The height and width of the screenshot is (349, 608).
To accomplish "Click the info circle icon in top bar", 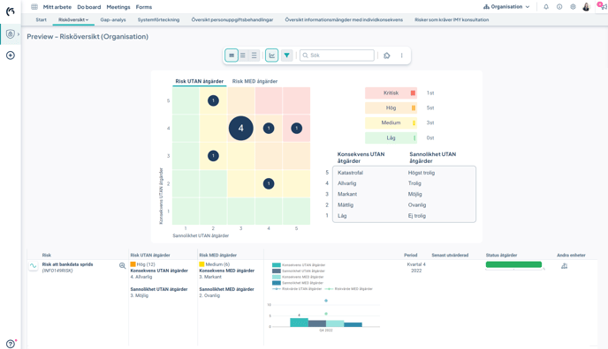I will [x=559, y=7].
